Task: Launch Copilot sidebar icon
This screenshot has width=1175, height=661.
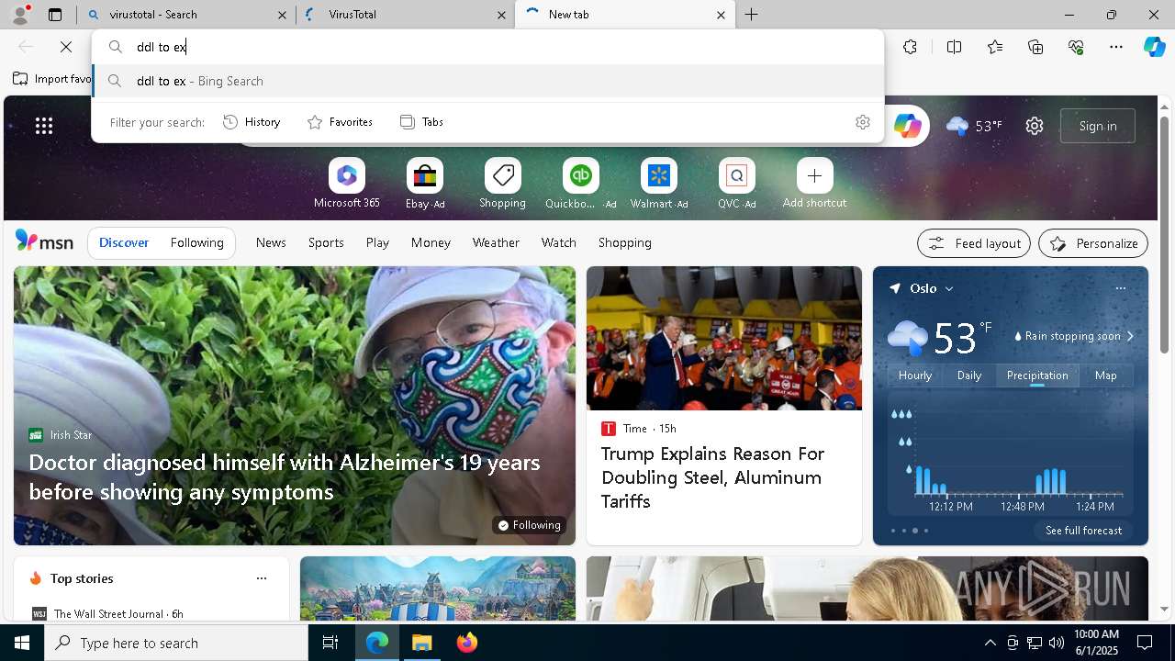Action: point(1154,47)
